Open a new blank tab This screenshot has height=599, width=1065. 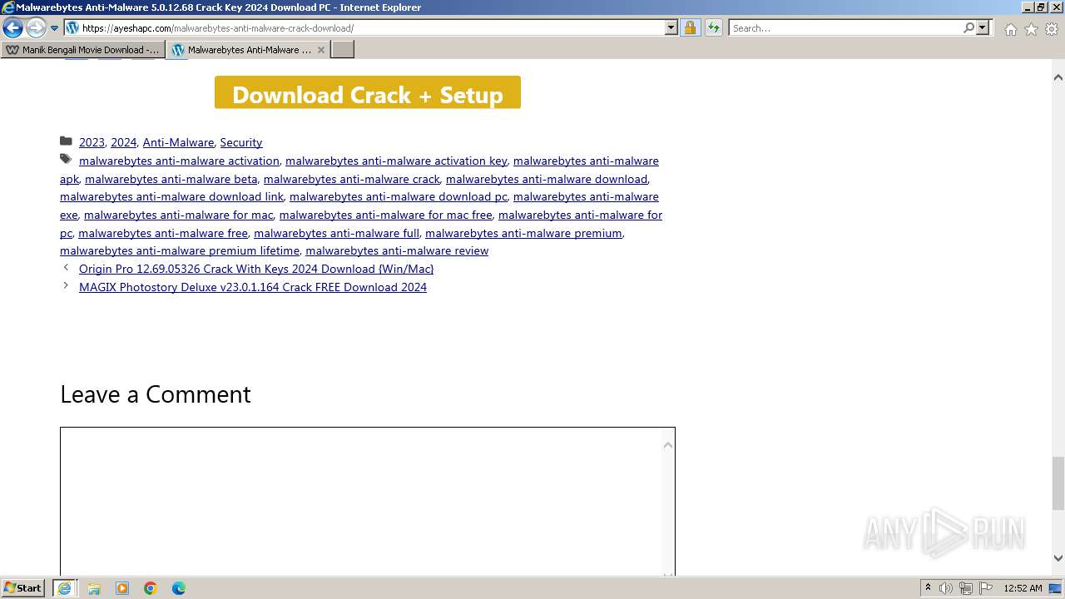[343, 50]
